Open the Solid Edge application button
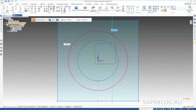The height and width of the screenshot is (110, 196). coord(2,2)
